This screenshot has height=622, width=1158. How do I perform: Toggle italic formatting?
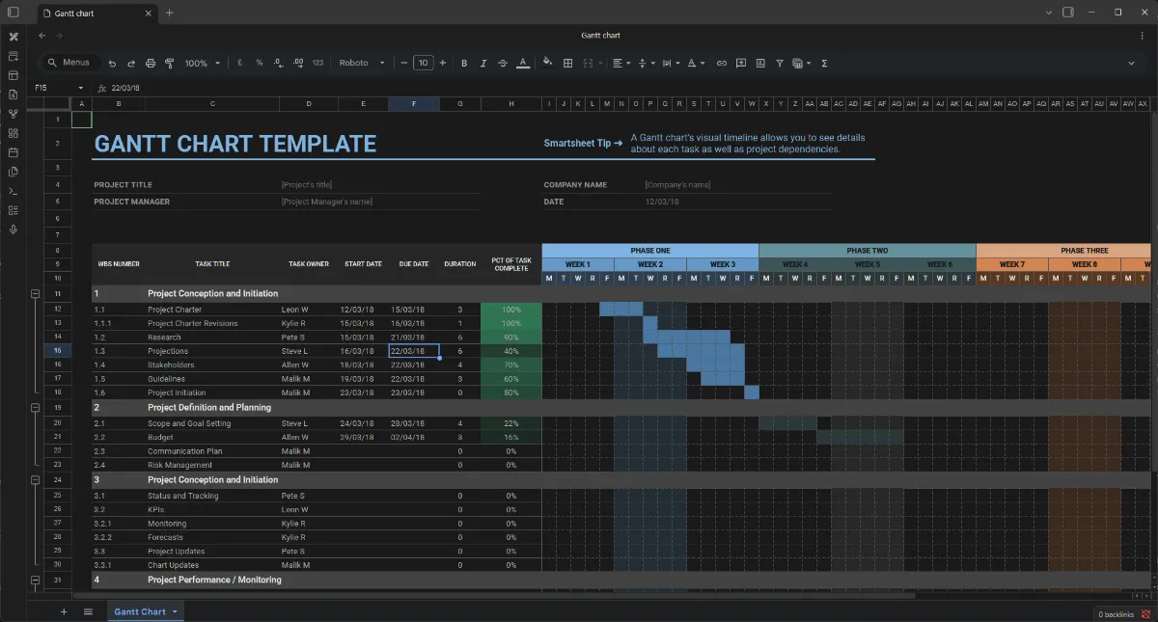pos(483,63)
